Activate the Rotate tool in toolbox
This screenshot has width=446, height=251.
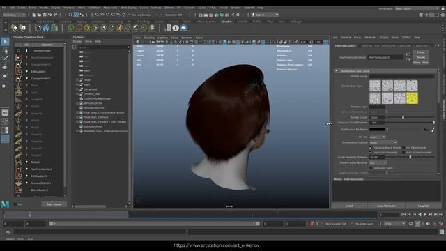pyautogui.click(x=5, y=76)
